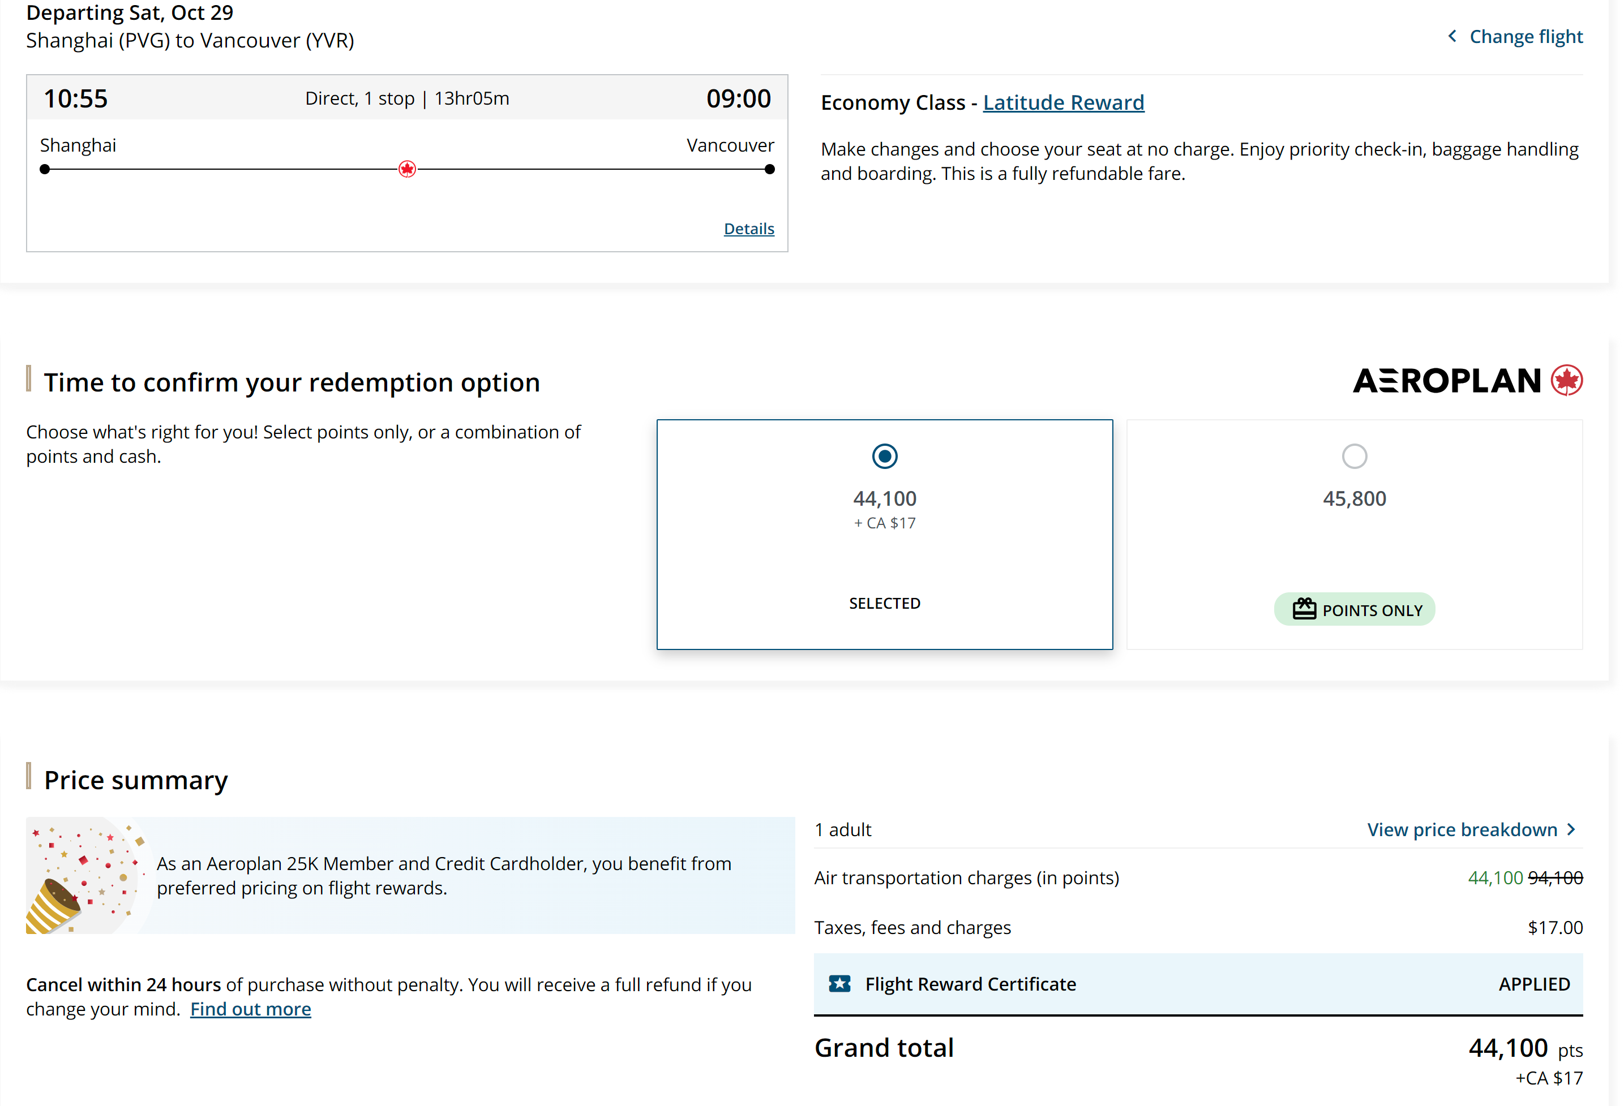Click the arrow next to View price breakdown
Screen dimensions: 1624x1106
1571,829
